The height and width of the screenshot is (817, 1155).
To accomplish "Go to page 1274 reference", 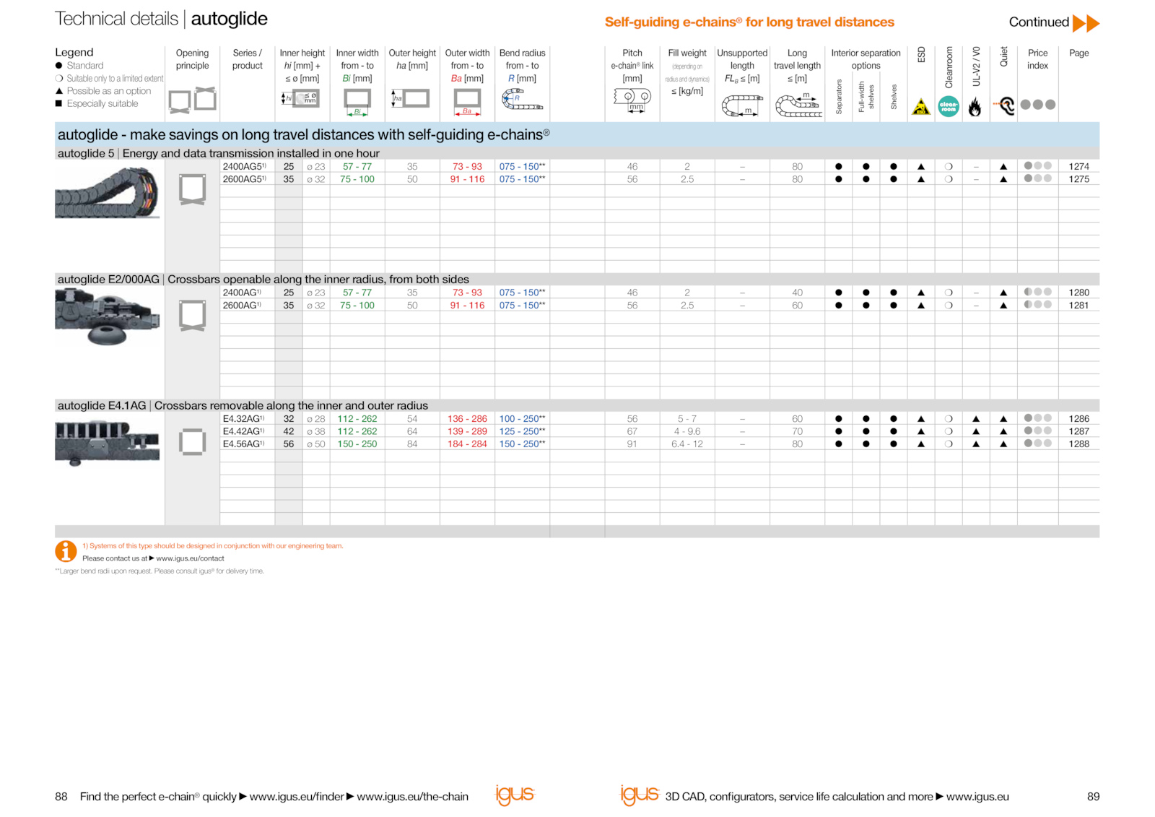I will point(1078,167).
